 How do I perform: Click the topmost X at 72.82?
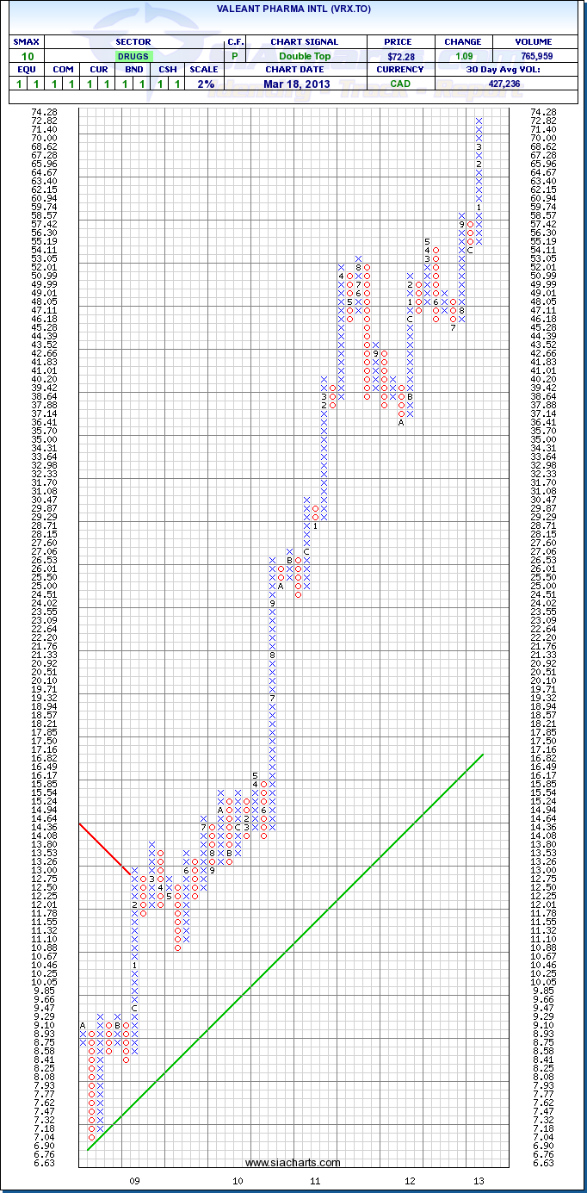[x=479, y=121]
